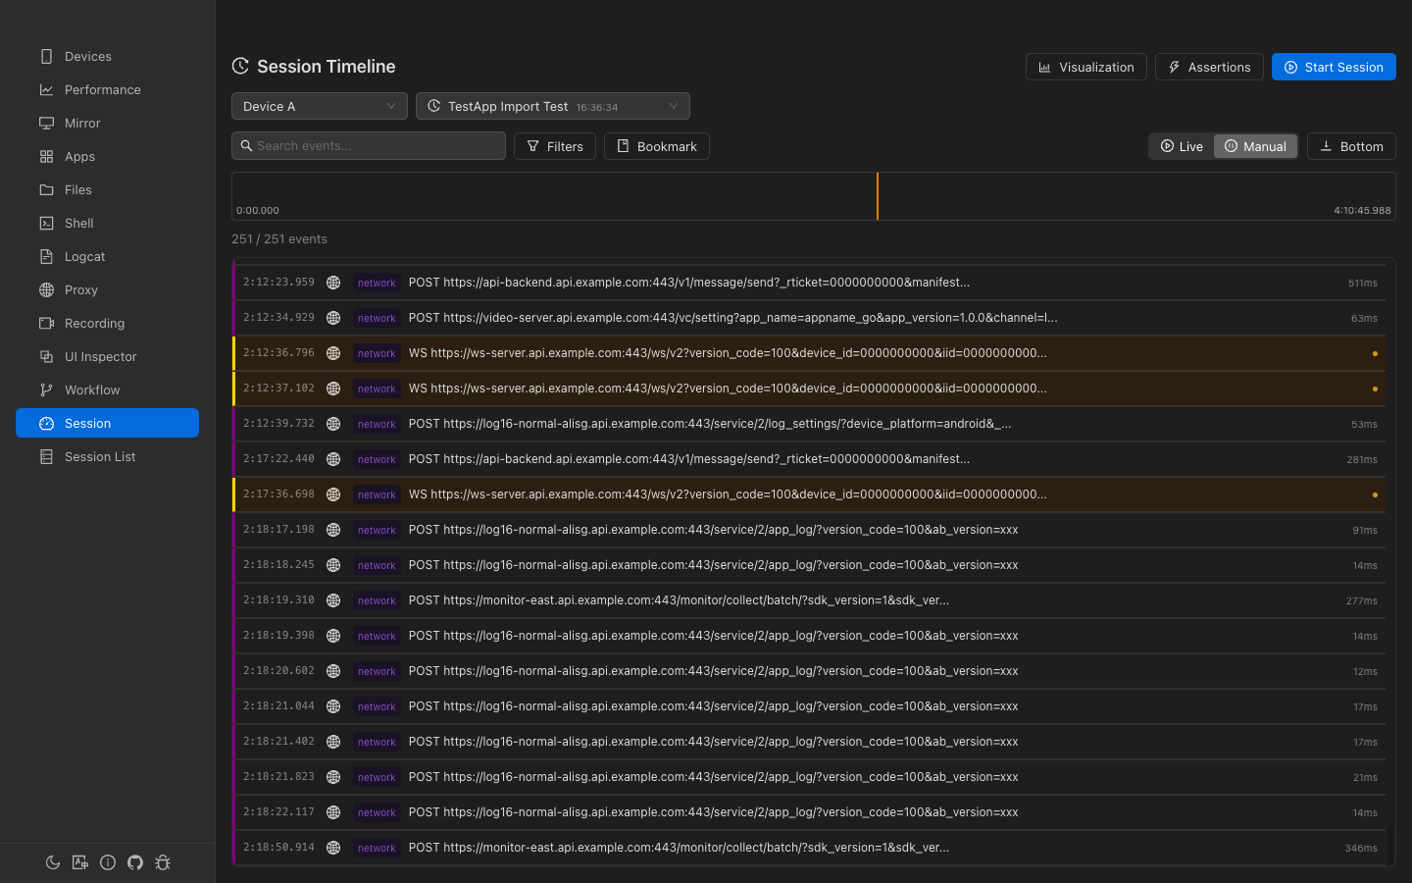Toggle the Bookmark option
The width and height of the screenshot is (1412, 883).
pos(656,145)
